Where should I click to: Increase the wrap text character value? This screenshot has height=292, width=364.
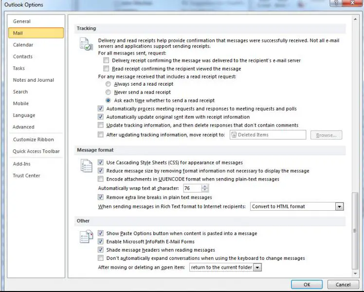(x=205, y=186)
